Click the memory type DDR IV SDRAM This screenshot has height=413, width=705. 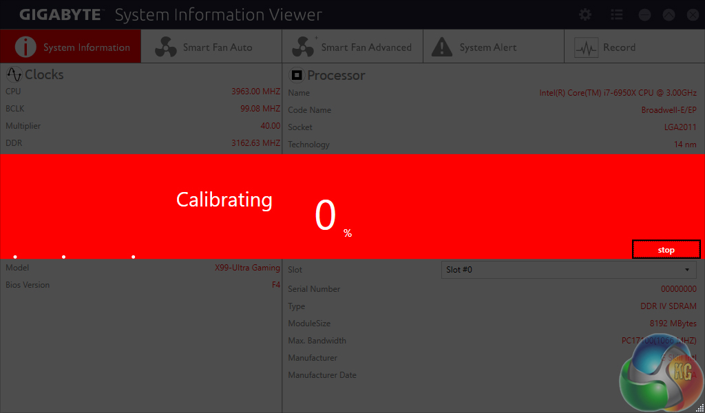pyautogui.click(x=669, y=306)
